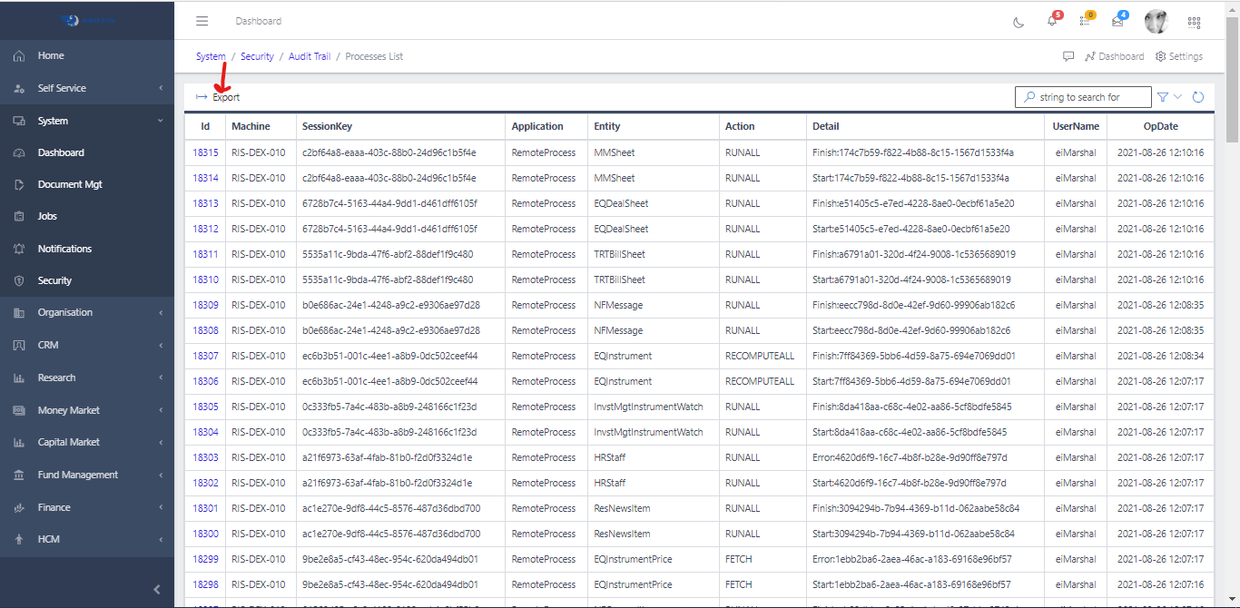Image resolution: width=1240 pixels, height=608 pixels.
Task: Open the task list icon showing 0
Action: (x=1084, y=22)
